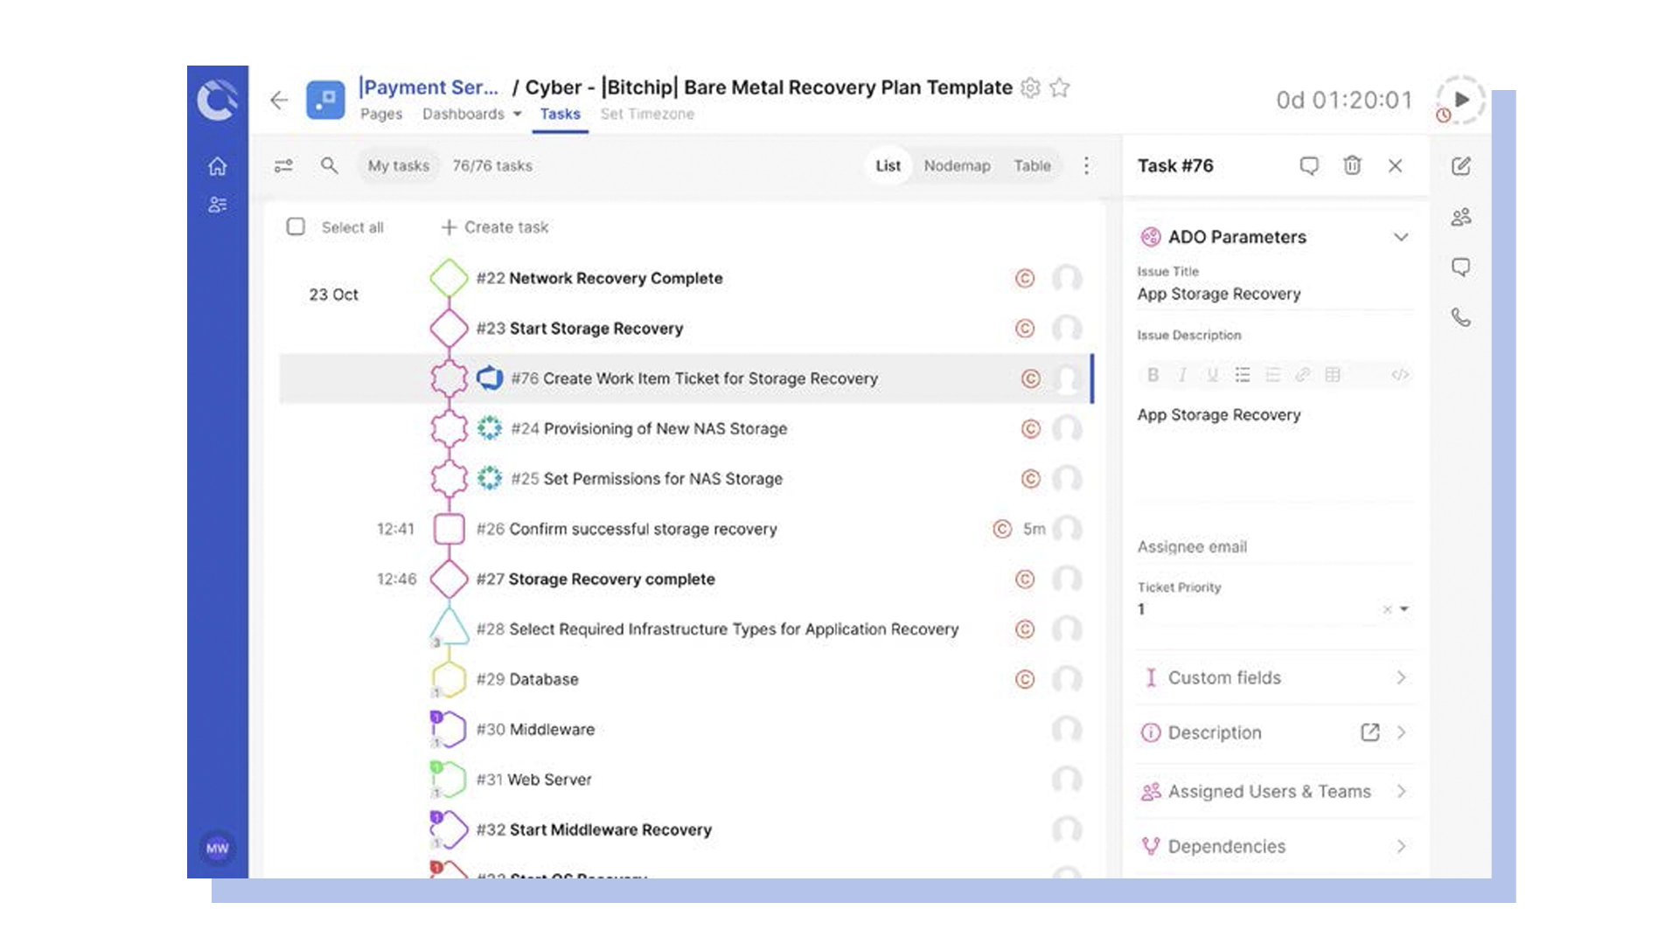1679x944 pixels.
Task: Click the filter sliders icon
Action: point(283,166)
